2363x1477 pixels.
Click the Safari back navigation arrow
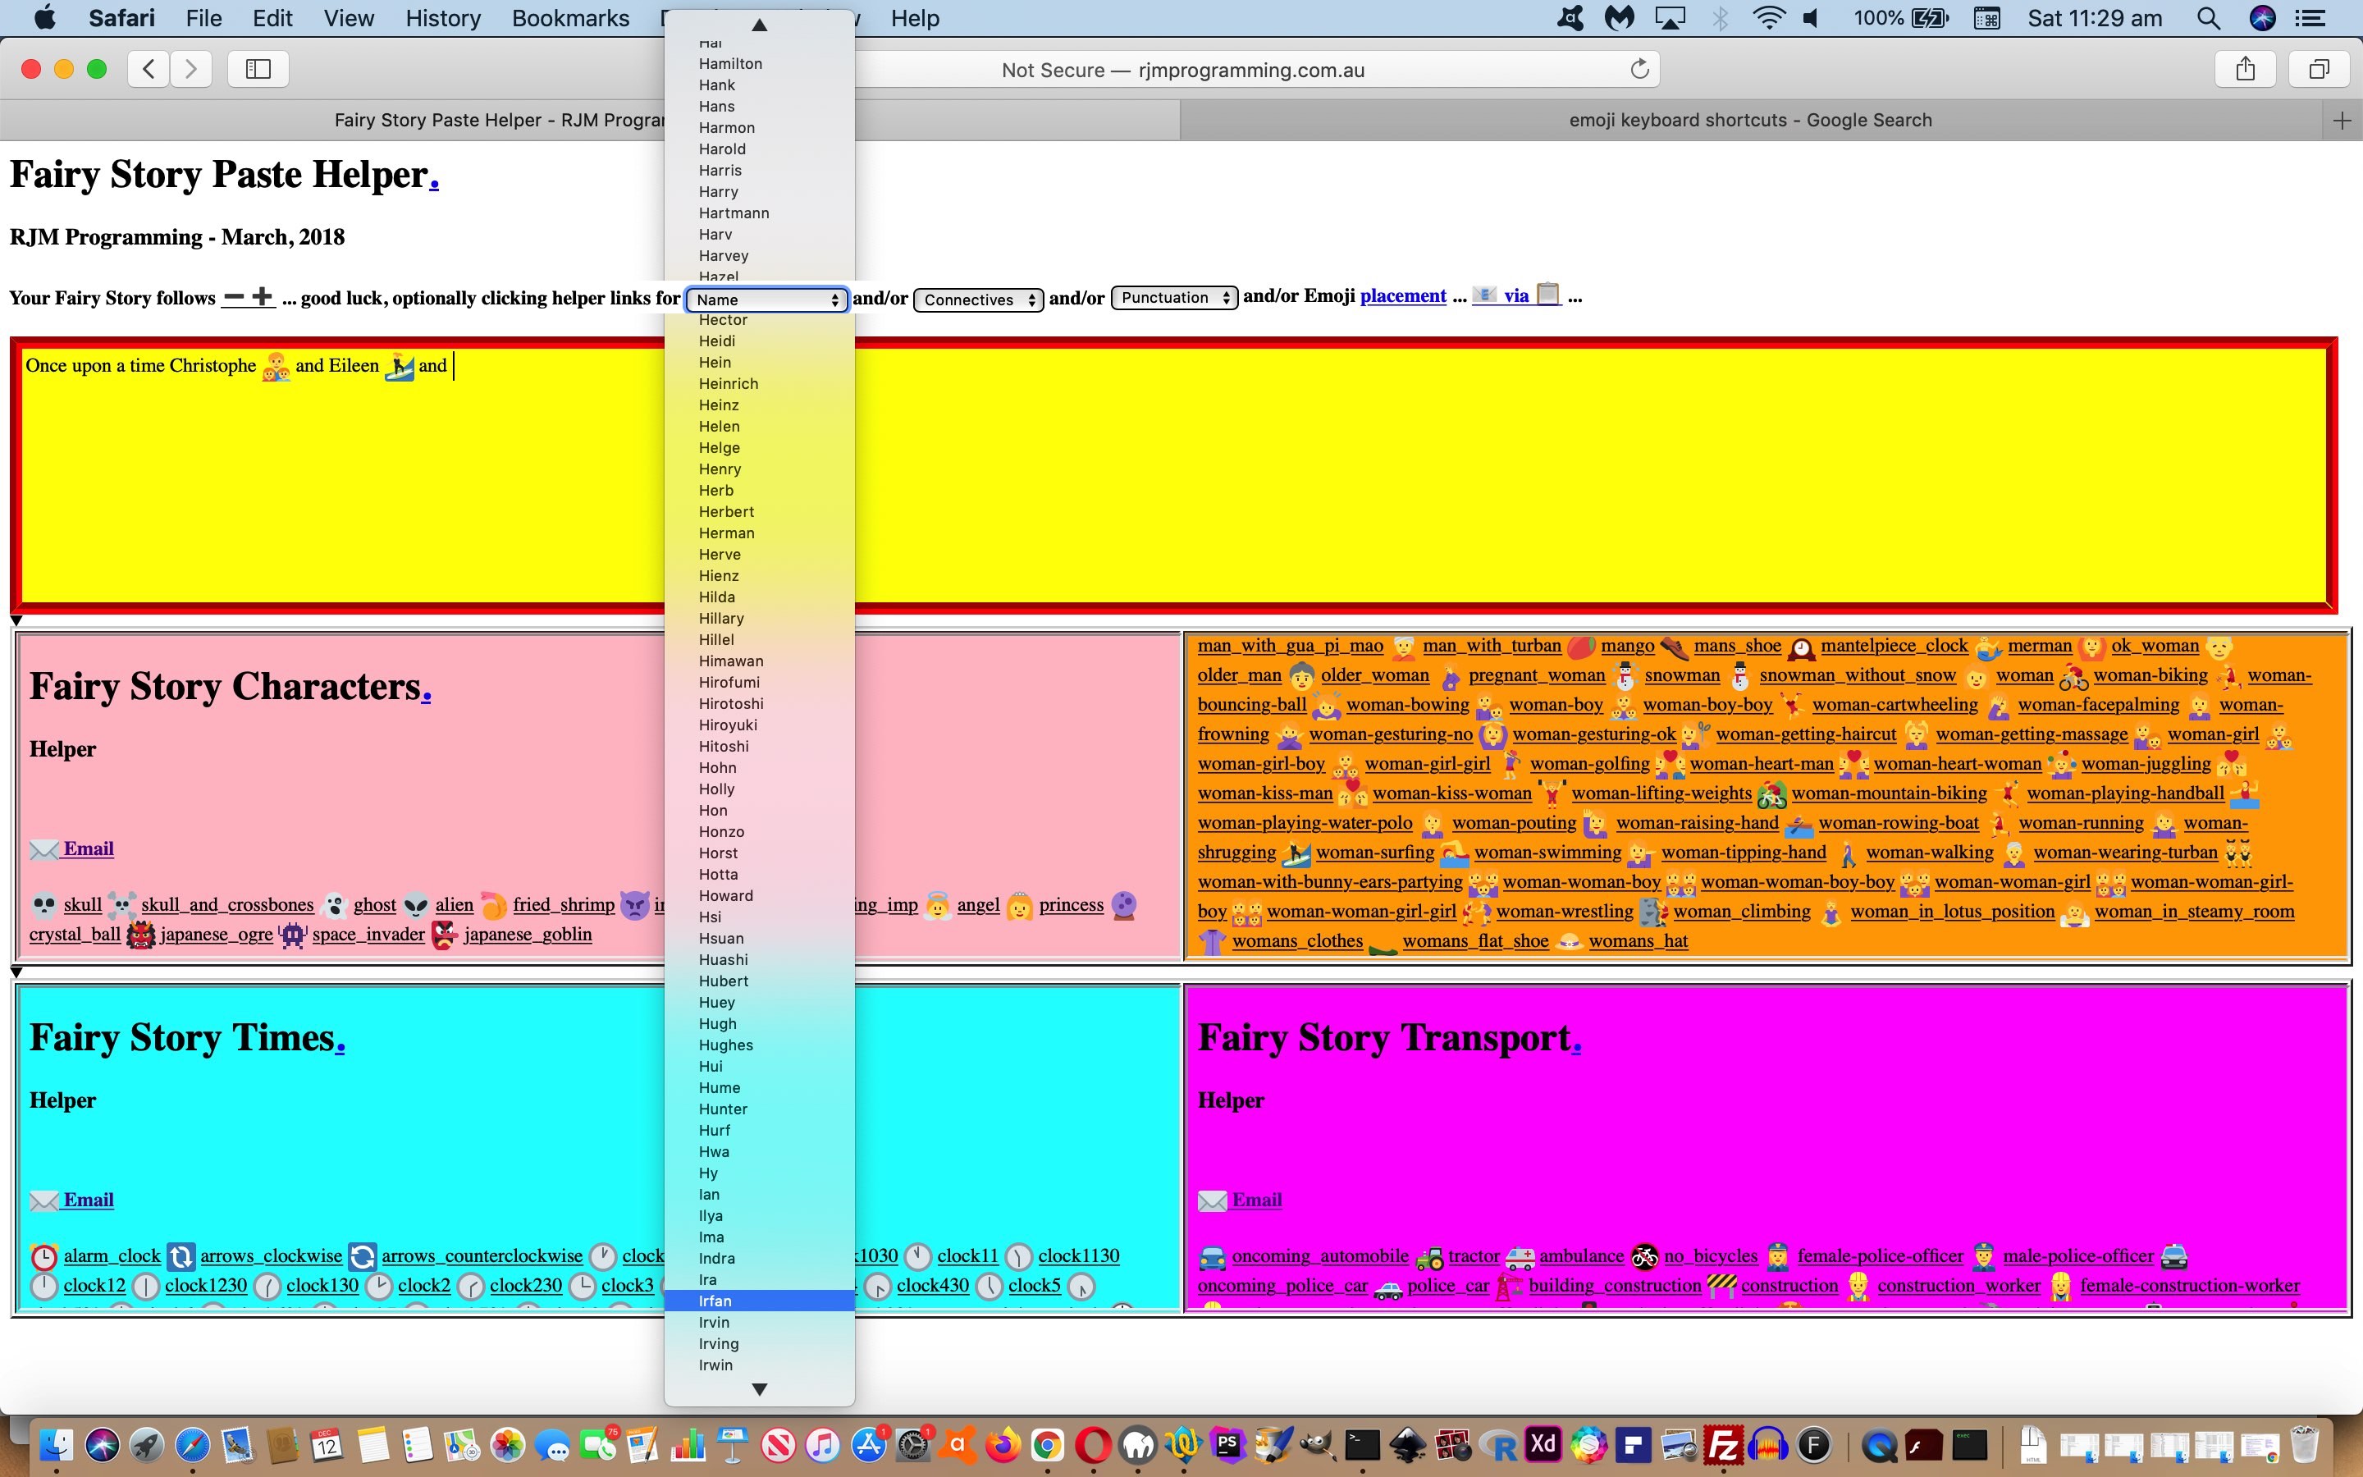[149, 70]
